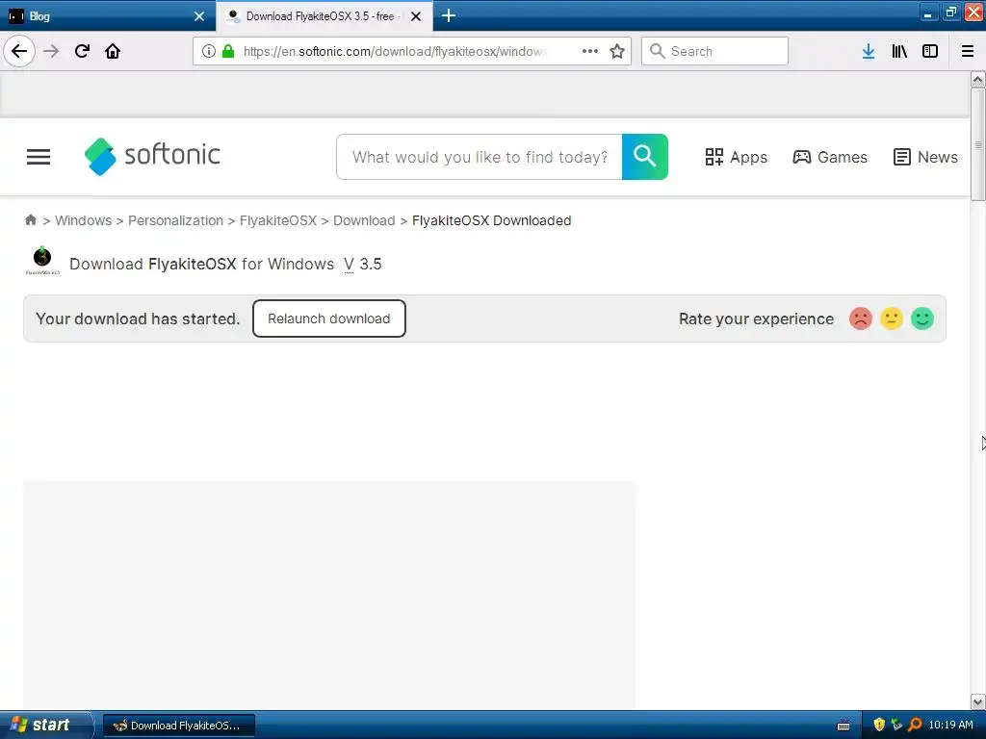This screenshot has width=986, height=739.
Task: Open the Games section
Action: 830,157
